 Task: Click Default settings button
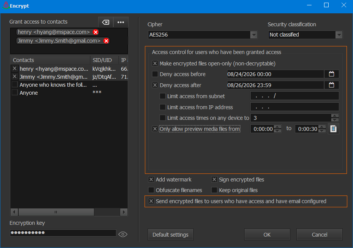170,235
